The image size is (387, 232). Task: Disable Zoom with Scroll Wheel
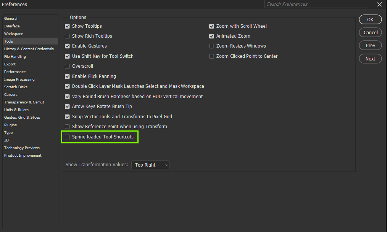(211, 26)
